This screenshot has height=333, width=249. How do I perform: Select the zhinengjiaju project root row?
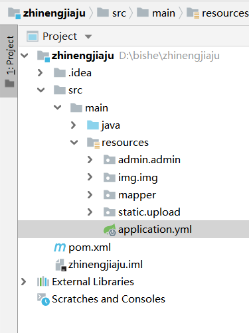point(133,56)
